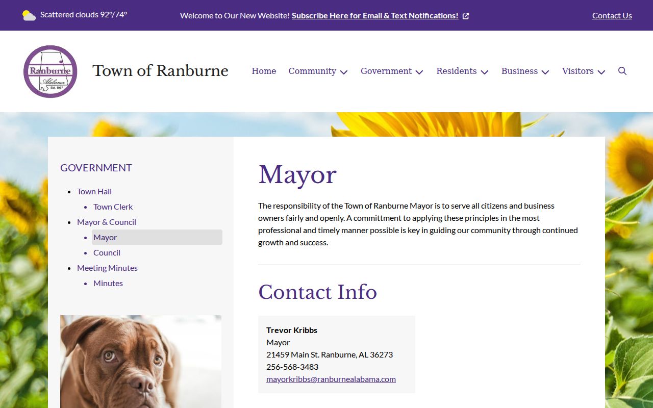Expand the Government menu chevron
The height and width of the screenshot is (408, 653).
(x=419, y=72)
